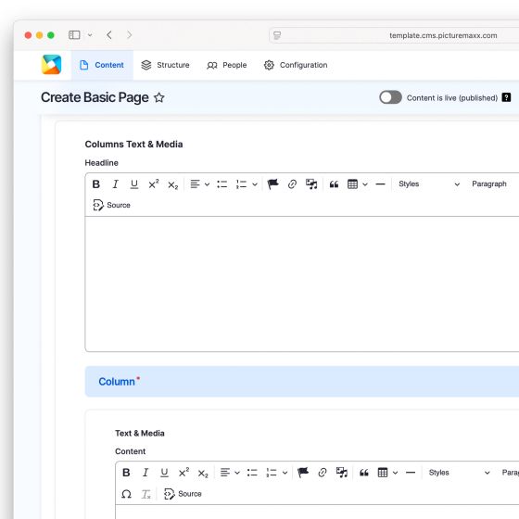Toggle underline in Content editor toolbar
The height and width of the screenshot is (519, 519).
[164, 473]
